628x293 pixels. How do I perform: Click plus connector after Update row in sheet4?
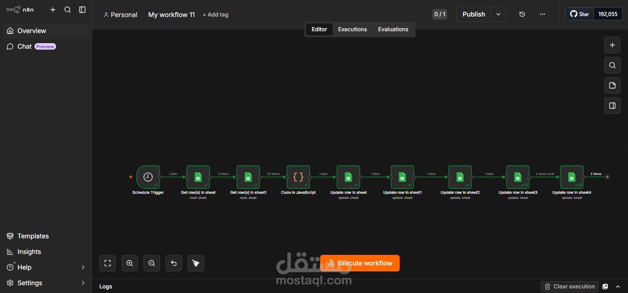click(607, 177)
